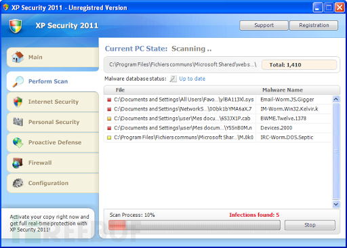
Task: Click the malware database status pencil icon
Action: pos(173,79)
